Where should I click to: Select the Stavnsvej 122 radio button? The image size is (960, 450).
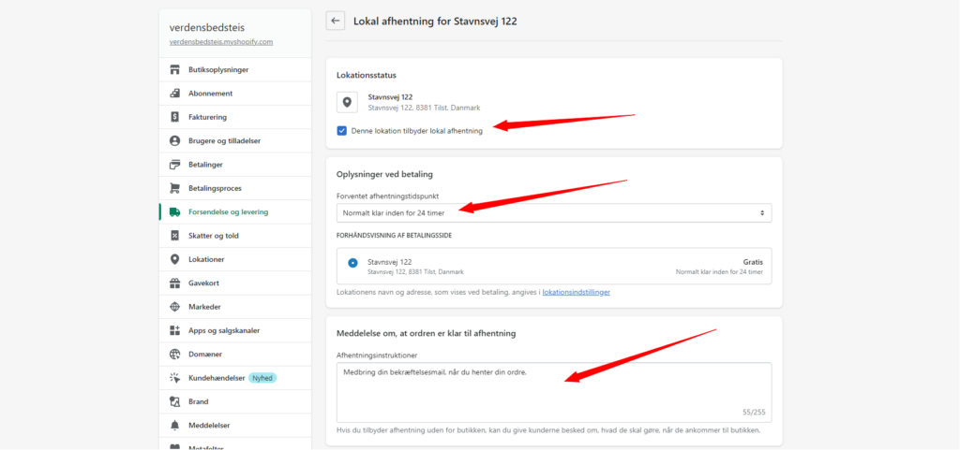coord(352,263)
